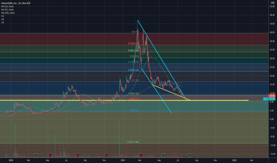Select the MA (200, close) indicator legend
Screen dimensions: 277x163
click(x=8, y=13)
